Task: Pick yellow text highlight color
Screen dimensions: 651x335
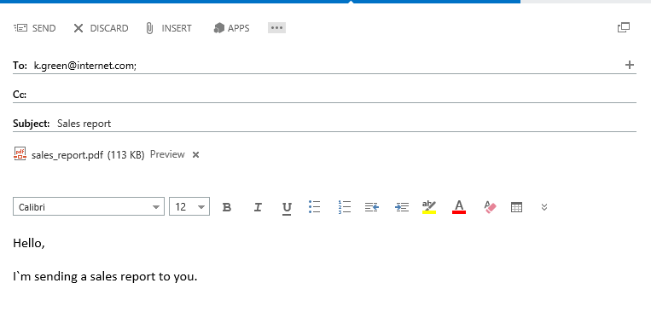Action: 429,206
